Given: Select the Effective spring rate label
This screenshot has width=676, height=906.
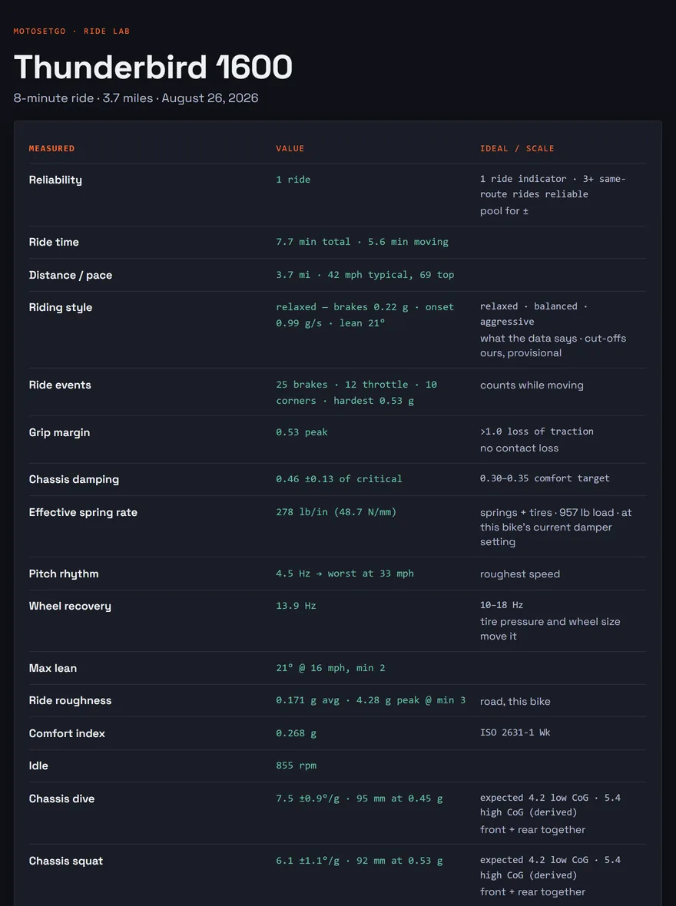Looking at the screenshot, I should click(83, 513).
